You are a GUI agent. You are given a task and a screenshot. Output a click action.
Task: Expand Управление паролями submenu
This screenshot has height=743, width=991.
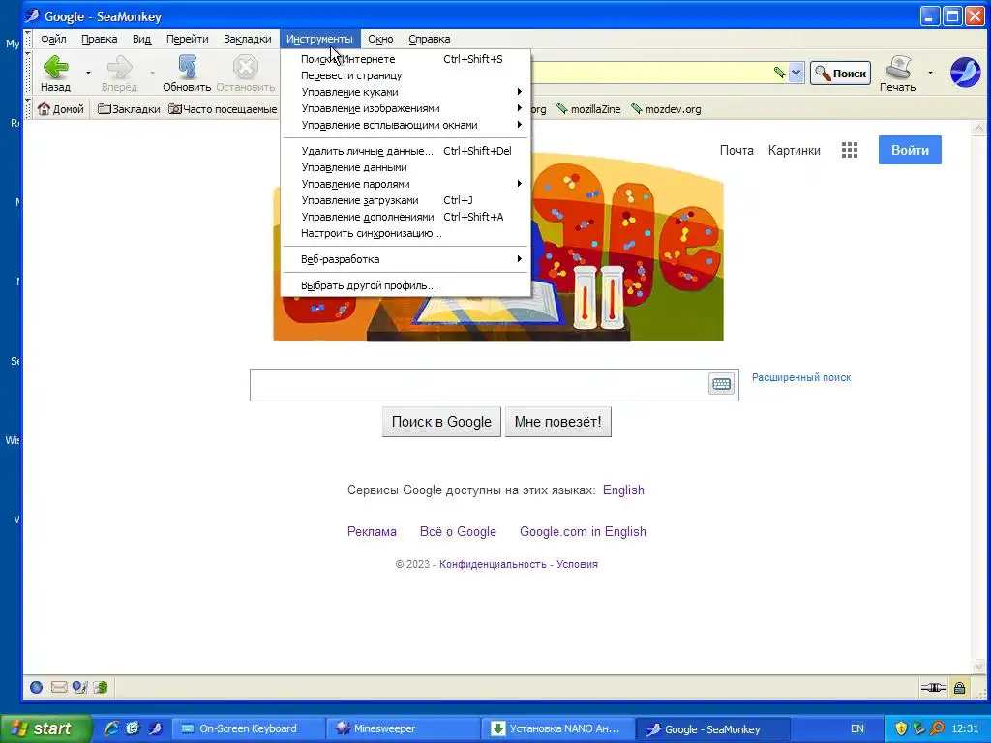click(x=405, y=184)
